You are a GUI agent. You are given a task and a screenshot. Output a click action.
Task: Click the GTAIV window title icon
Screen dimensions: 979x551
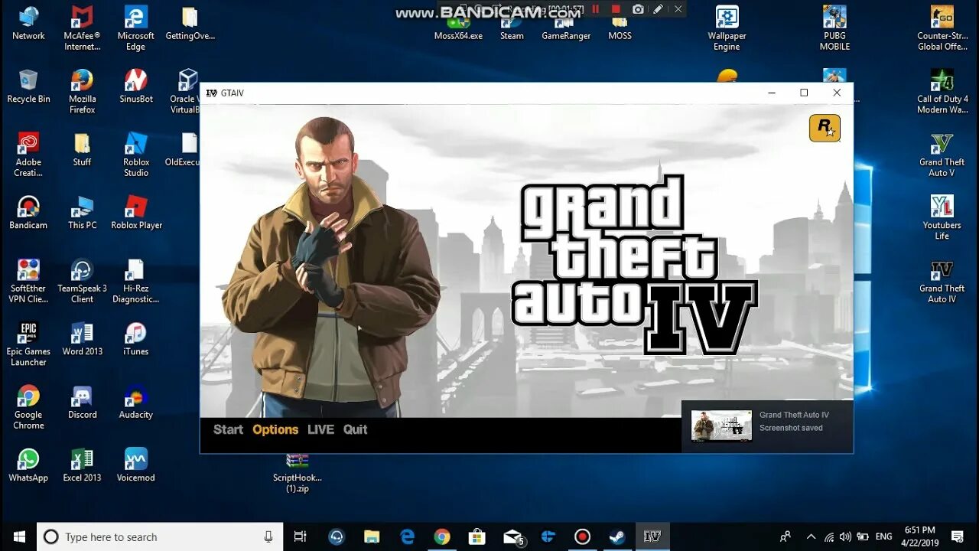tap(212, 93)
